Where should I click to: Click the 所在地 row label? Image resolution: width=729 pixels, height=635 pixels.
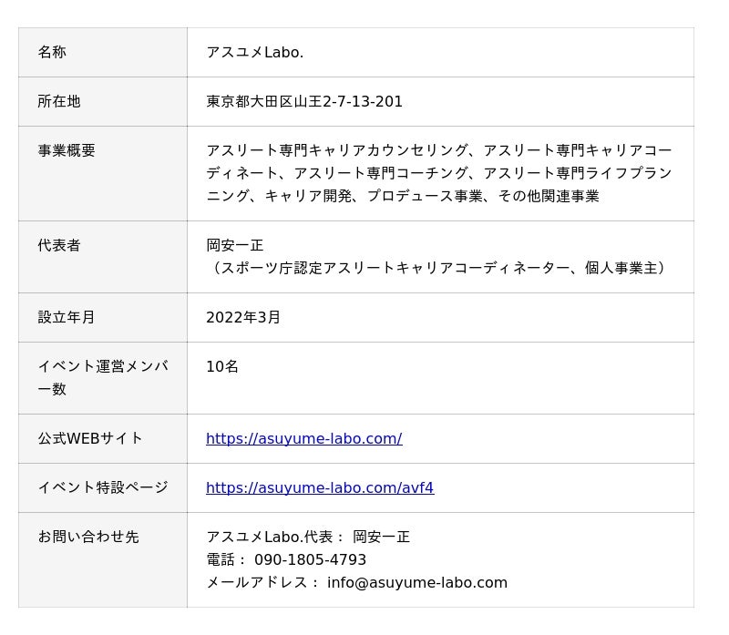pyautogui.click(x=58, y=101)
